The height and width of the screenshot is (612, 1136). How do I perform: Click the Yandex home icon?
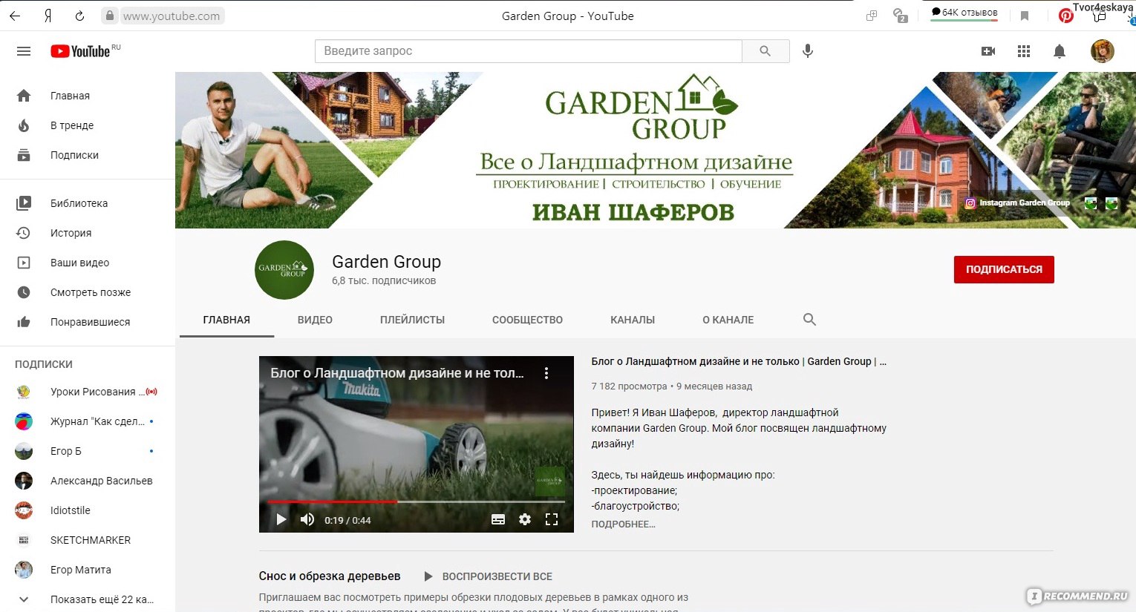tap(48, 16)
